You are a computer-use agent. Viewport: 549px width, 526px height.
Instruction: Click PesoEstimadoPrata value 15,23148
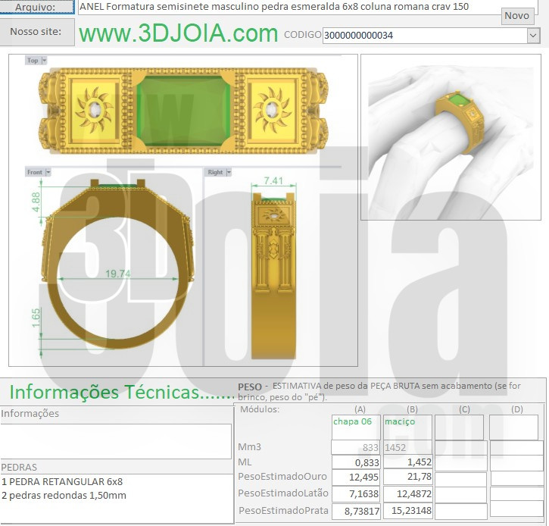408,511
